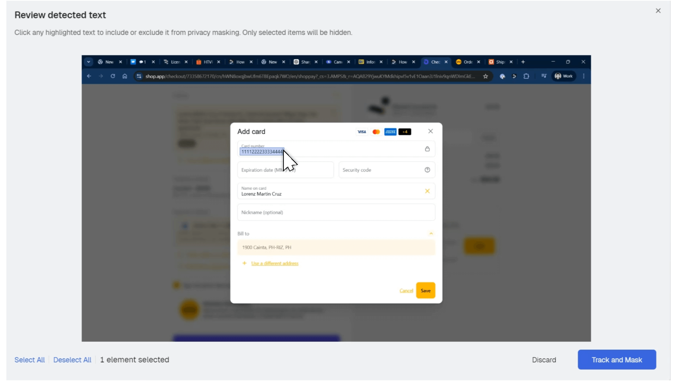Click the Deselect All link

(x=72, y=360)
